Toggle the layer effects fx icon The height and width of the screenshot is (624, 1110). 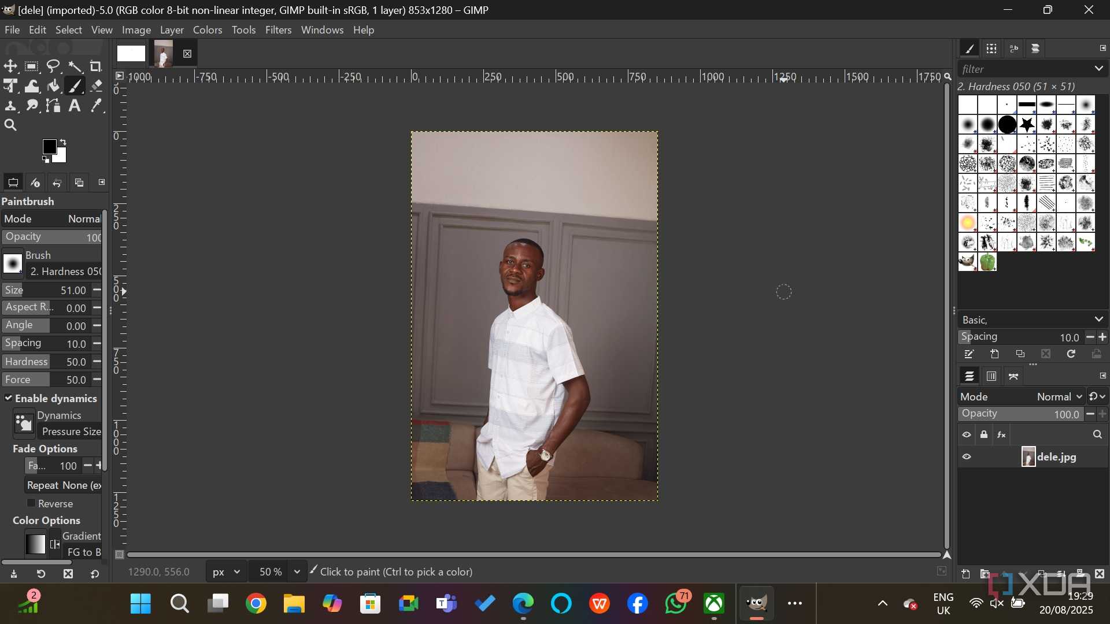point(1002,434)
